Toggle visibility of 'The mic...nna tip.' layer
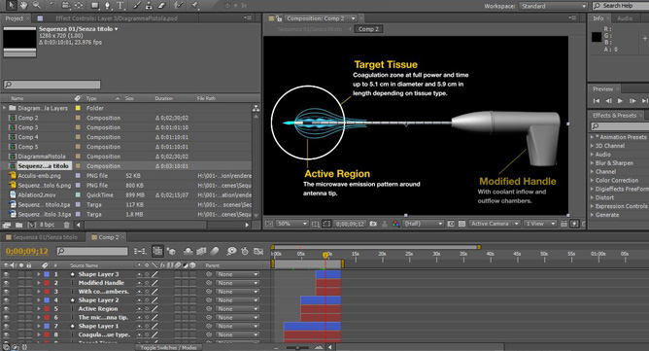This screenshot has height=351, width=649. (x=6, y=317)
